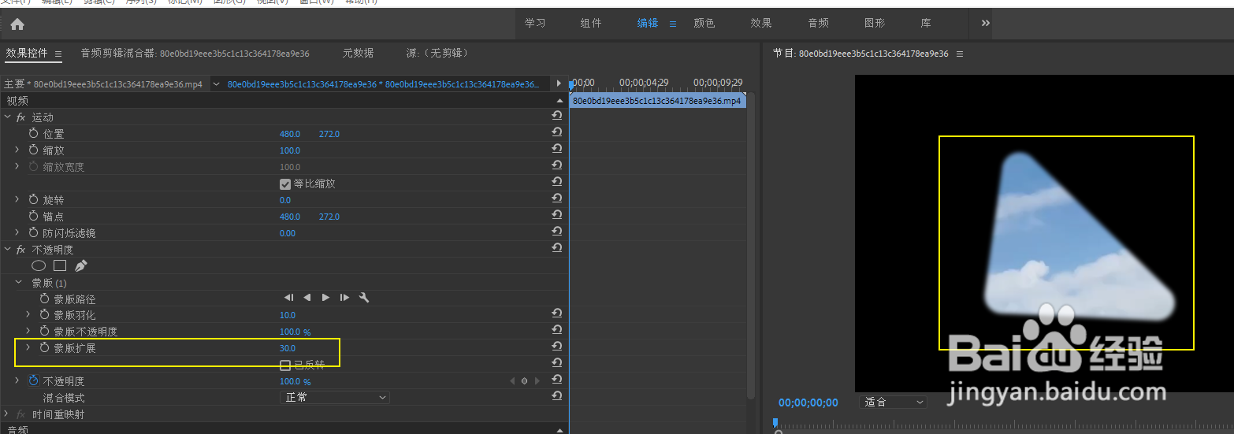Reset the 蒙版羽化 parameter
Image resolution: width=1234 pixels, height=434 pixels.
click(x=557, y=313)
